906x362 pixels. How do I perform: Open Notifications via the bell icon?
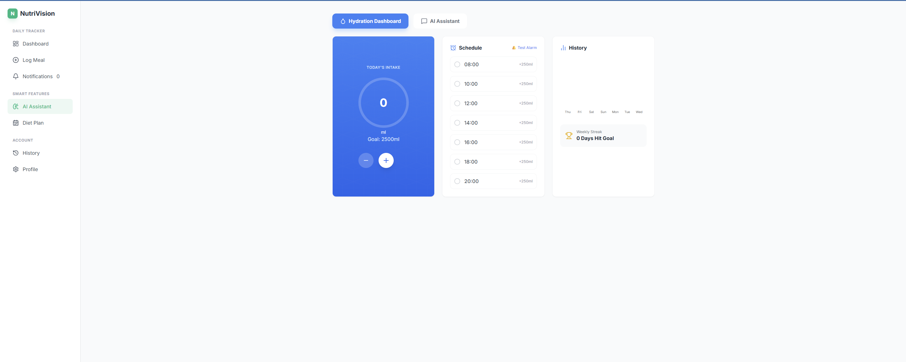[x=15, y=76]
